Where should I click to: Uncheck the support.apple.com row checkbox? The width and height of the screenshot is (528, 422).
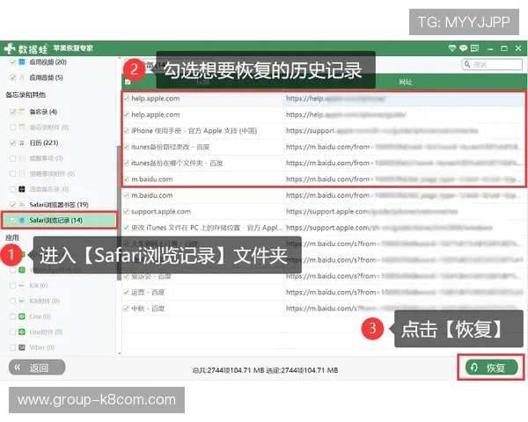[x=127, y=211]
